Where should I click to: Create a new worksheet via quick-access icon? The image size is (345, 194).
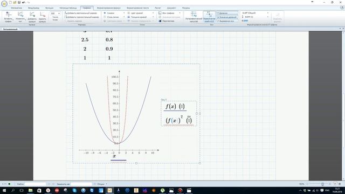pos(10,2)
